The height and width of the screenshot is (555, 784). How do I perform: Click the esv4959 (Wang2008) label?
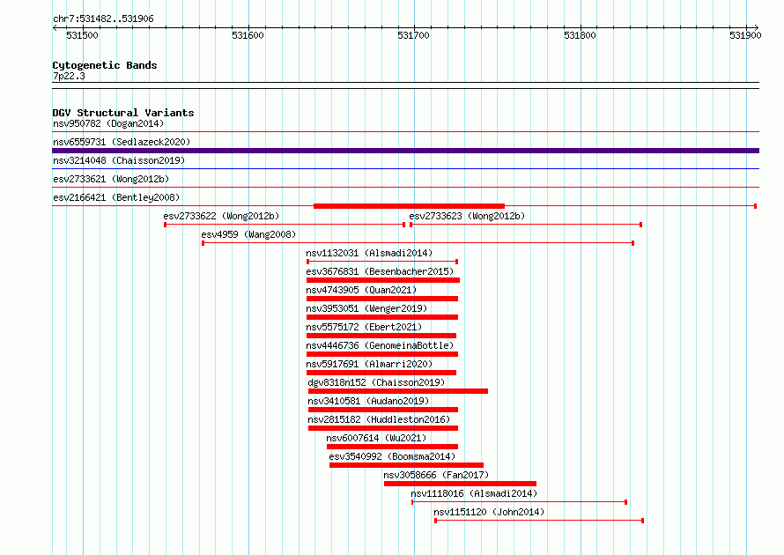[x=248, y=234]
